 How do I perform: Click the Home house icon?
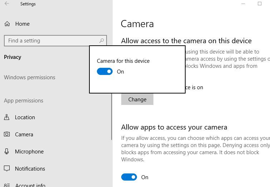point(7,24)
